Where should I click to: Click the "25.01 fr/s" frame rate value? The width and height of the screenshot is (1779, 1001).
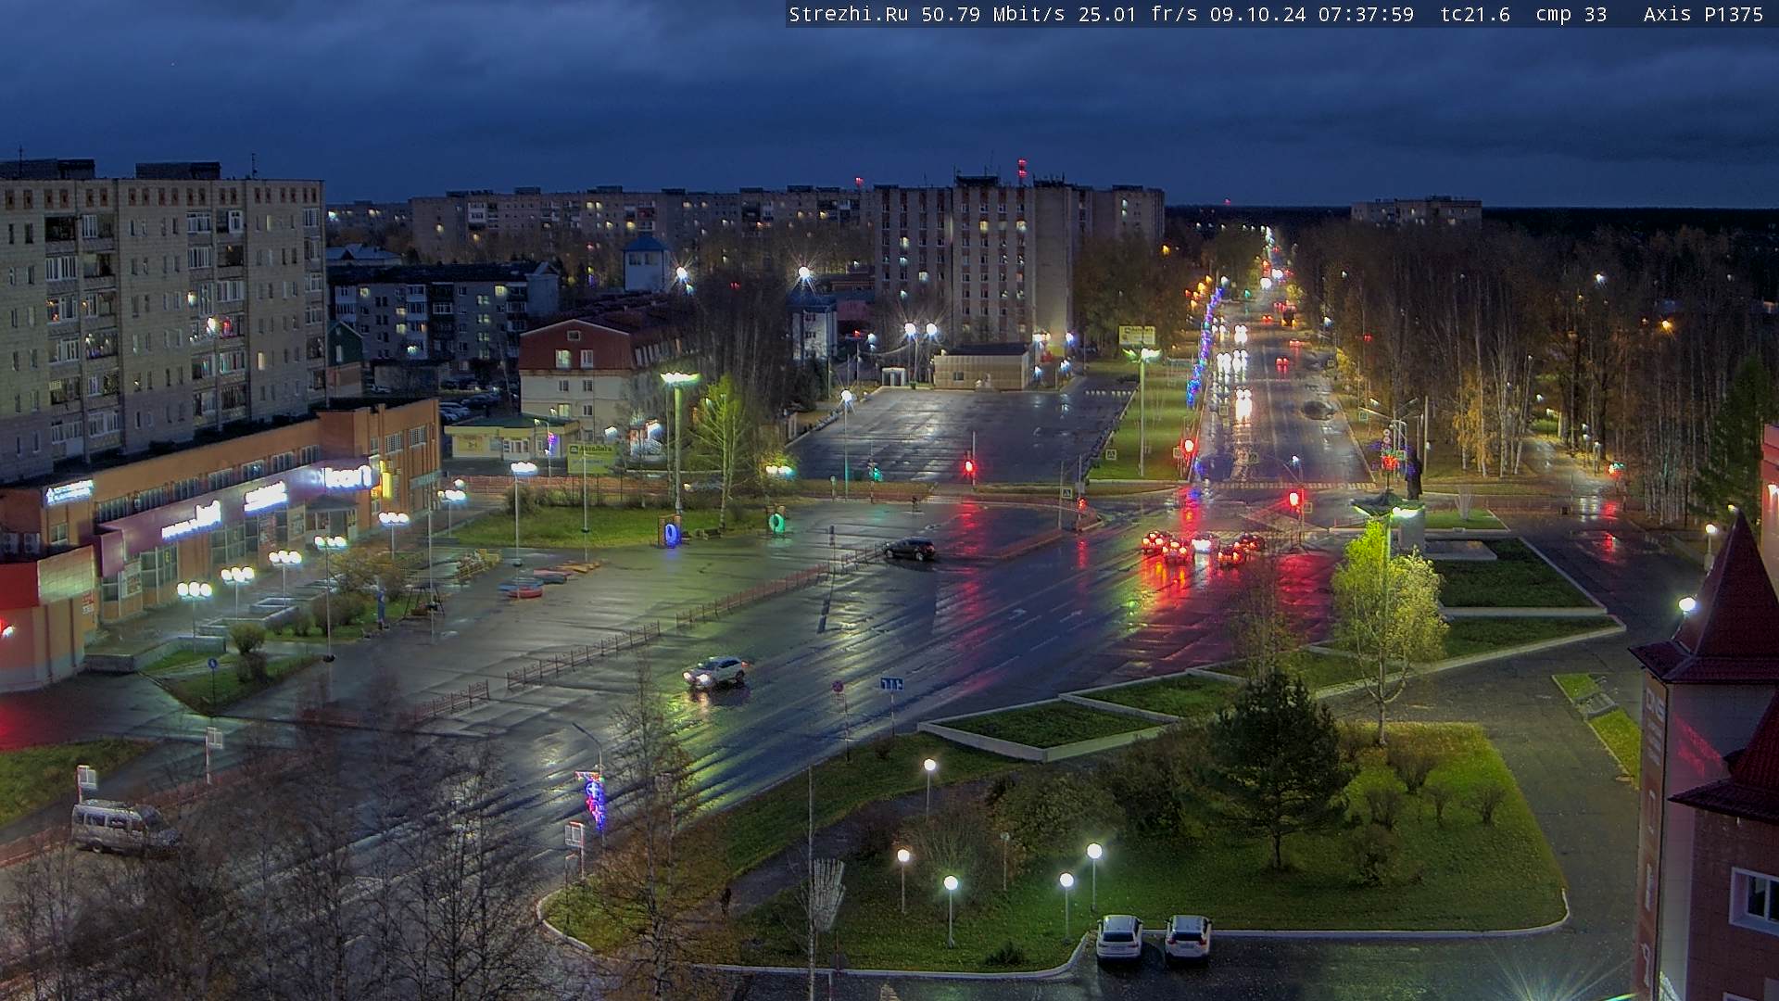(x=1139, y=14)
